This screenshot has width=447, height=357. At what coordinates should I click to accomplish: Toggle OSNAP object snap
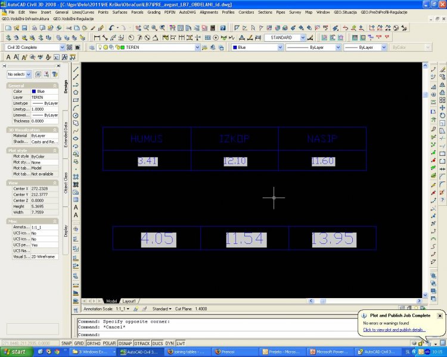click(125, 343)
